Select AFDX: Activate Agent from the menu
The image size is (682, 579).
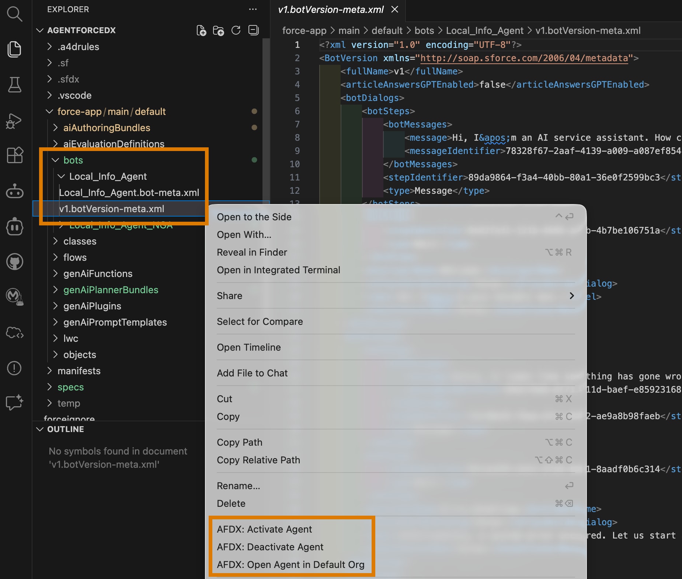264,529
